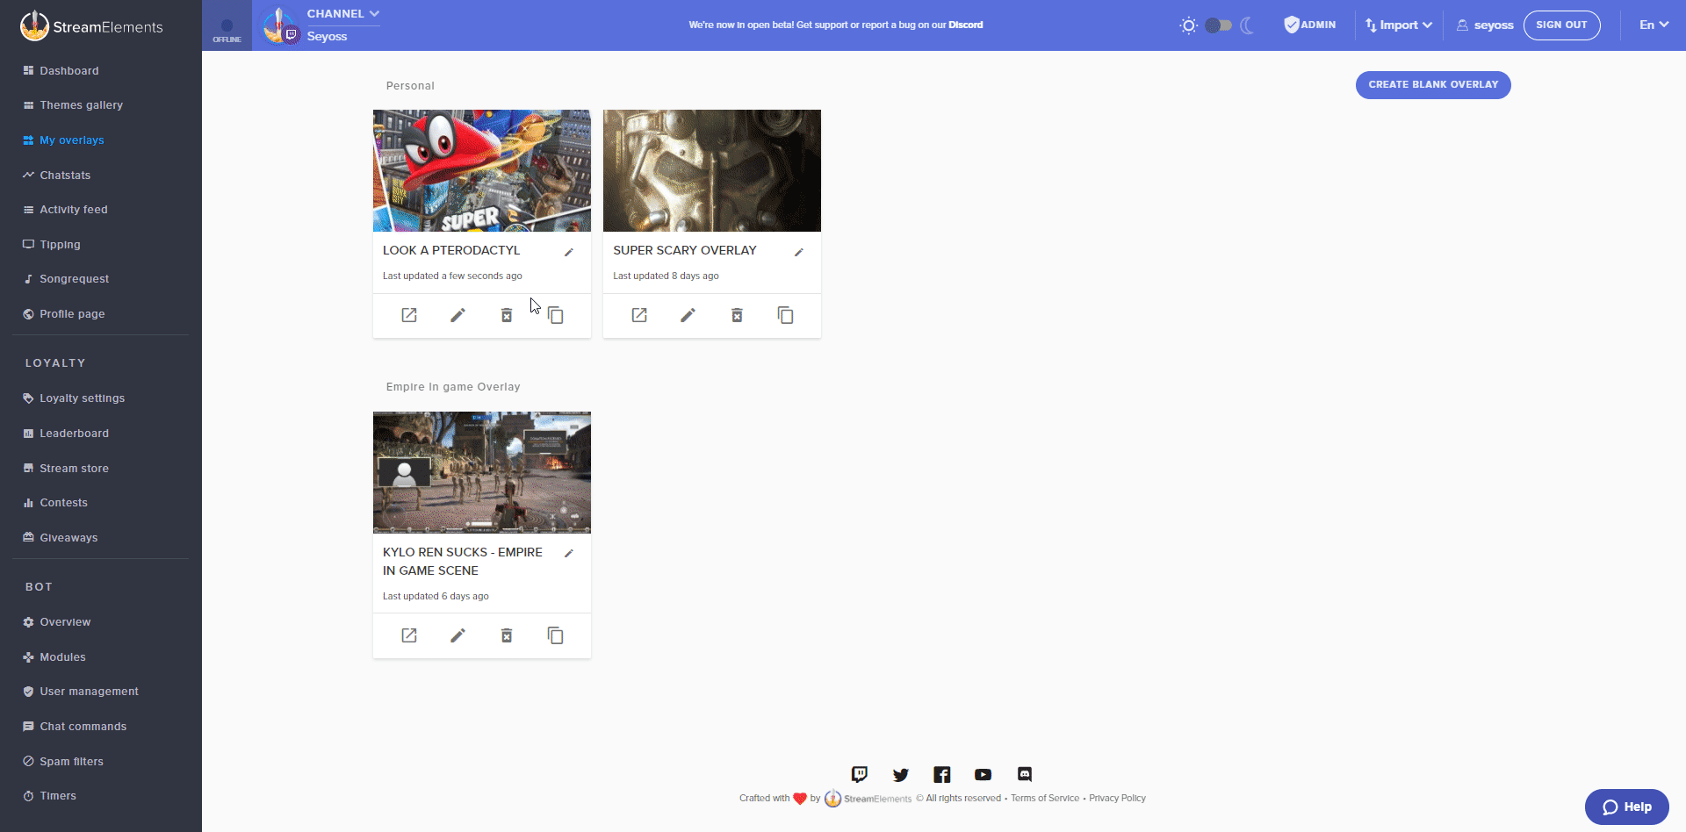Image resolution: width=1686 pixels, height=832 pixels.
Task: Click the ADMIN shield badge
Action: coord(1309,25)
